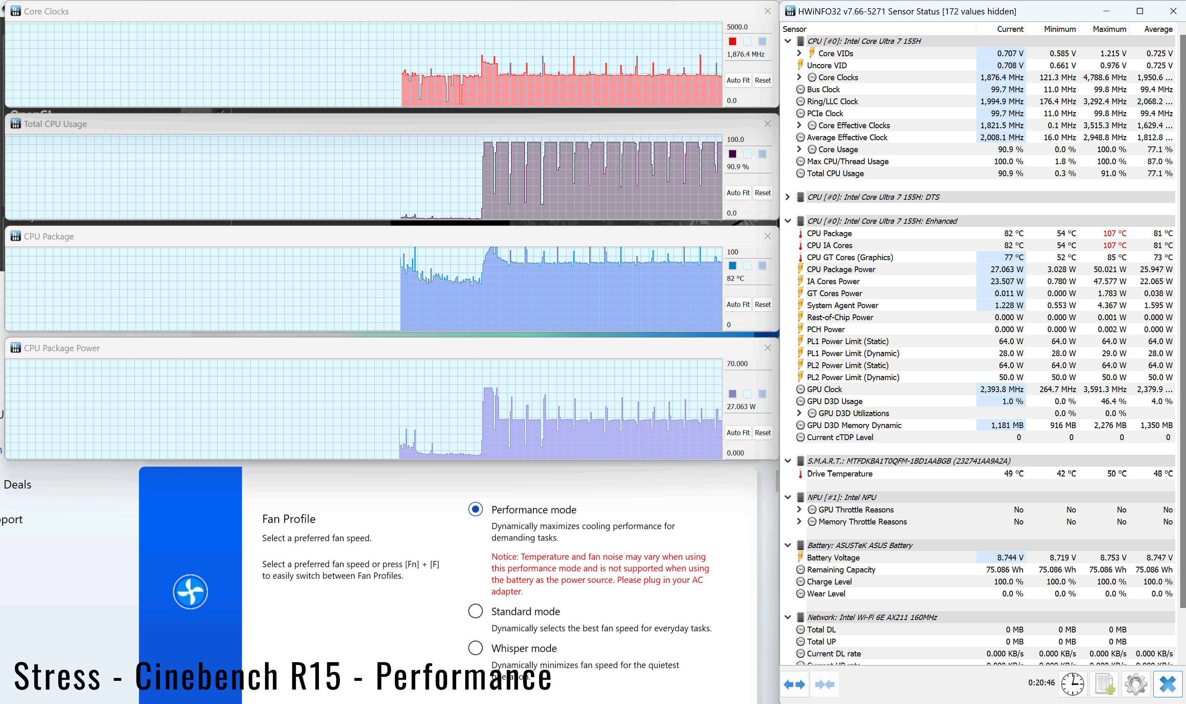
Task: Select Performance mode fan profile
Action: 475,509
